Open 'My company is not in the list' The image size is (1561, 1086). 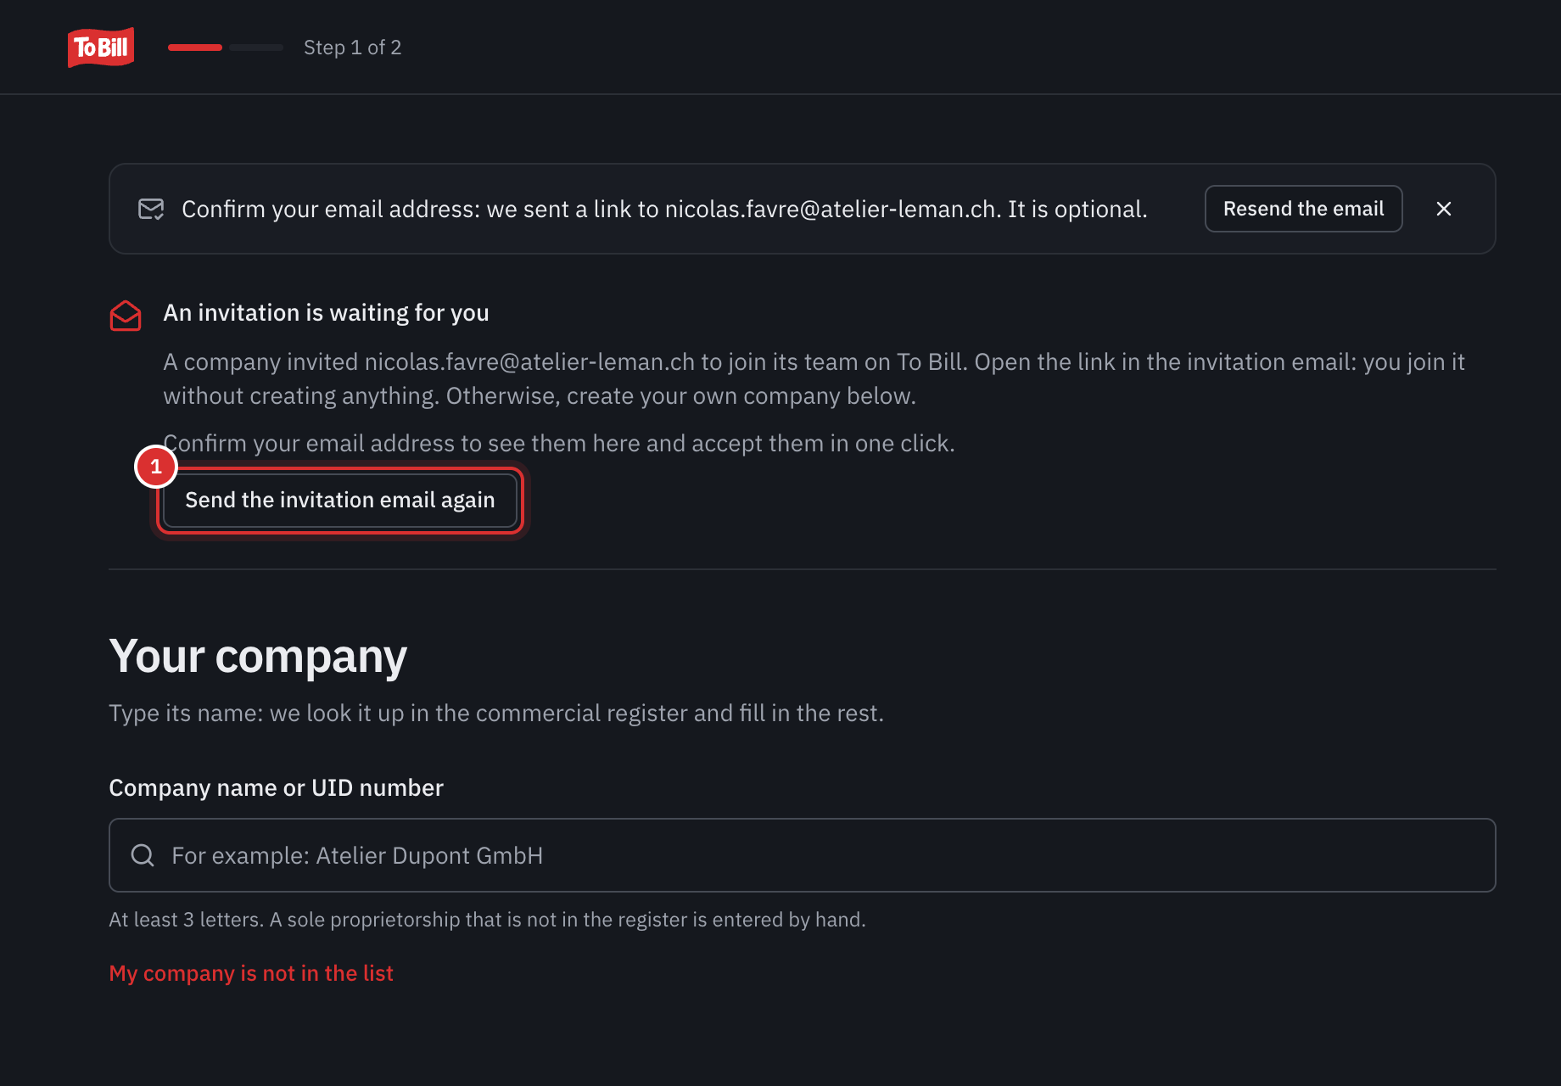pos(251,973)
